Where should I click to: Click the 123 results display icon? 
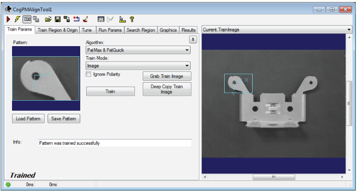[x=101, y=20]
